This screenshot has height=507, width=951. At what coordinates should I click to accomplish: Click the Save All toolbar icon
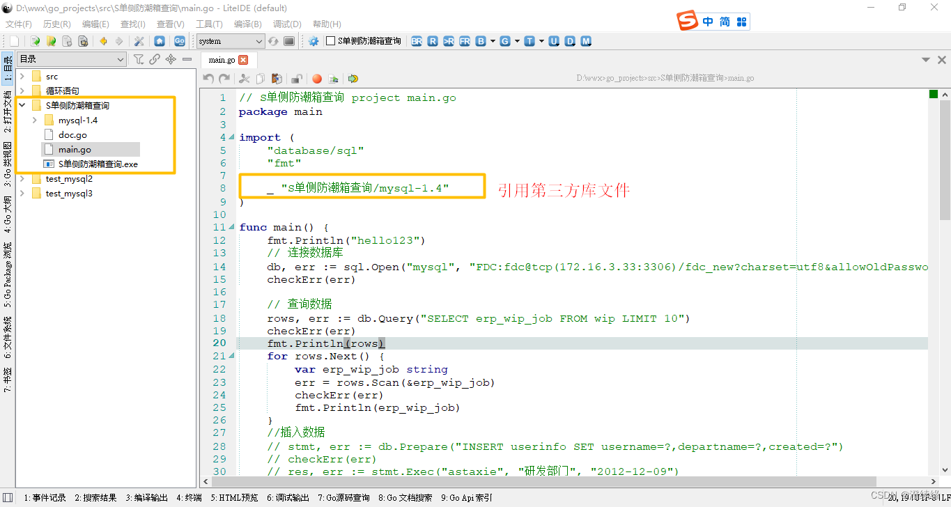(x=83, y=41)
